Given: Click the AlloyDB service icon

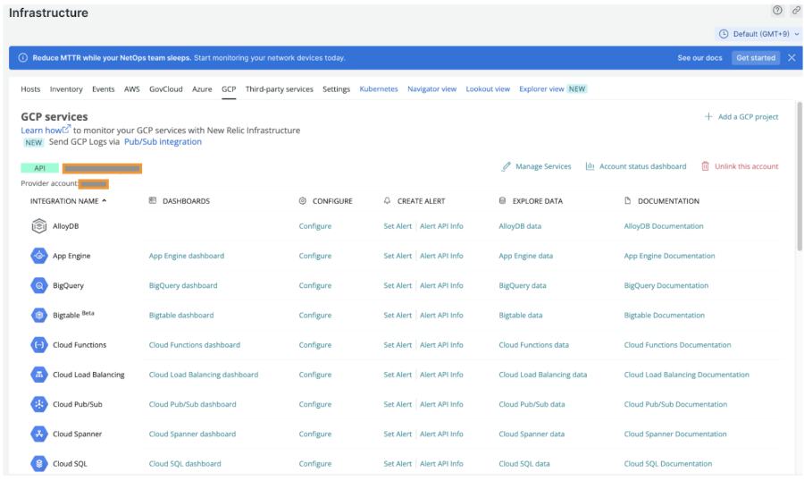Looking at the screenshot, I should click(x=39, y=226).
